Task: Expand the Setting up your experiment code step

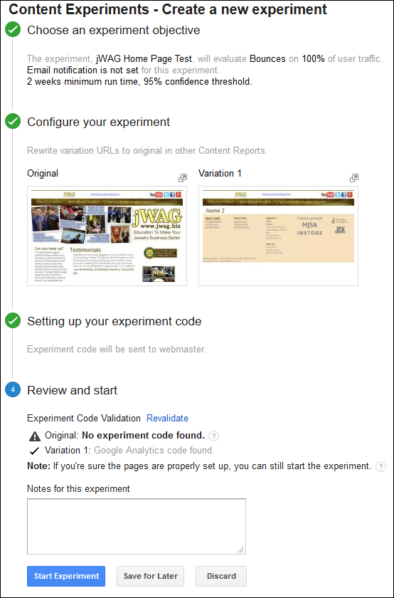Action: (x=115, y=321)
